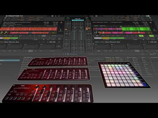Turn the right channel's top gain knob in the mixer
This screenshot has height=118, width=158.
click(81, 23)
